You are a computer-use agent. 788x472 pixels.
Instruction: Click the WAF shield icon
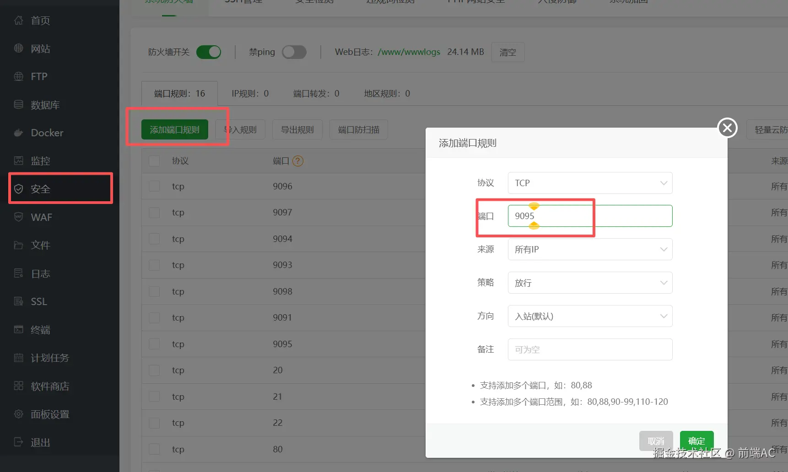click(x=19, y=217)
